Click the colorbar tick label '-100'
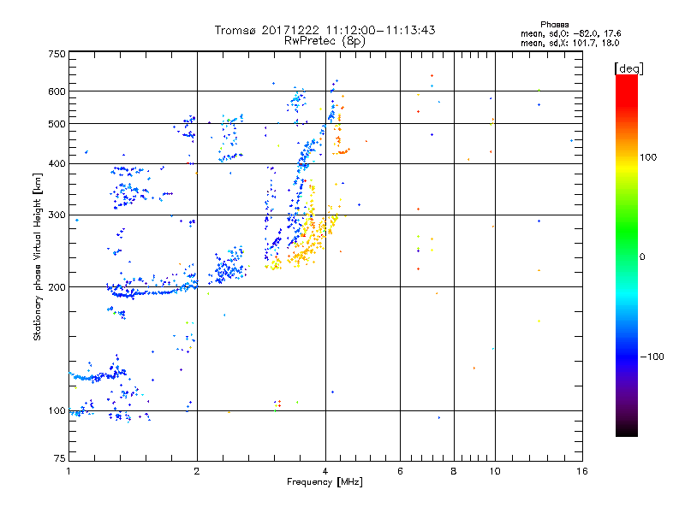The width and height of the screenshot is (685, 513). tap(652, 357)
